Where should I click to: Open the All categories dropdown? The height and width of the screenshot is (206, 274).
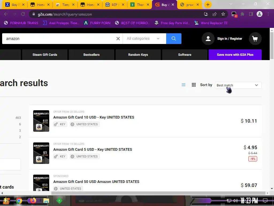(x=144, y=39)
